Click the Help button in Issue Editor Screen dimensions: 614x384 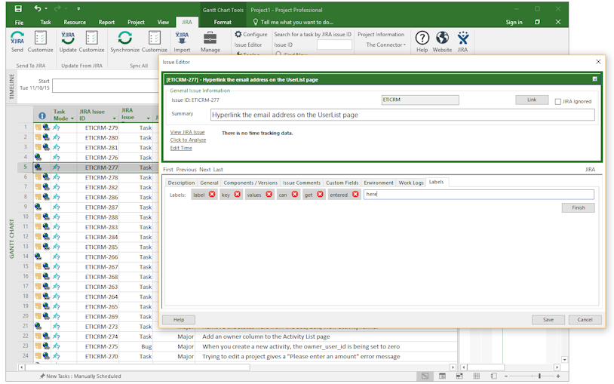179,320
